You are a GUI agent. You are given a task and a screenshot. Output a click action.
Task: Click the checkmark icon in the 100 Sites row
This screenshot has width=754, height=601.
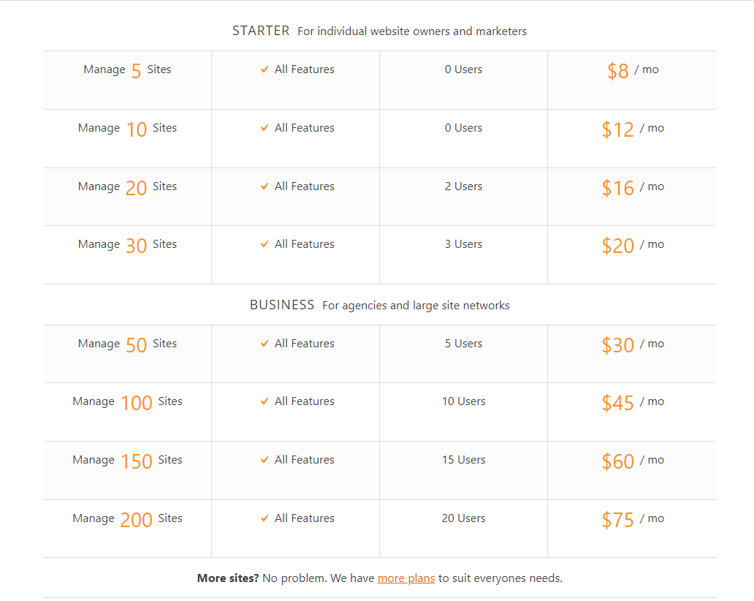point(264,401)
